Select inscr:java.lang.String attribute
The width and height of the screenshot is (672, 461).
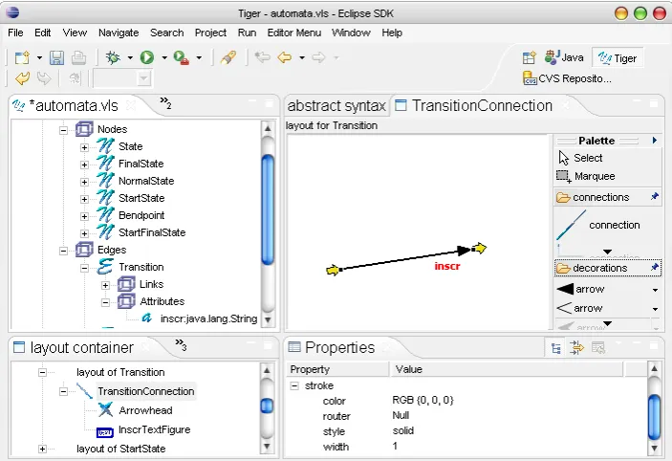tap(208, 318)
